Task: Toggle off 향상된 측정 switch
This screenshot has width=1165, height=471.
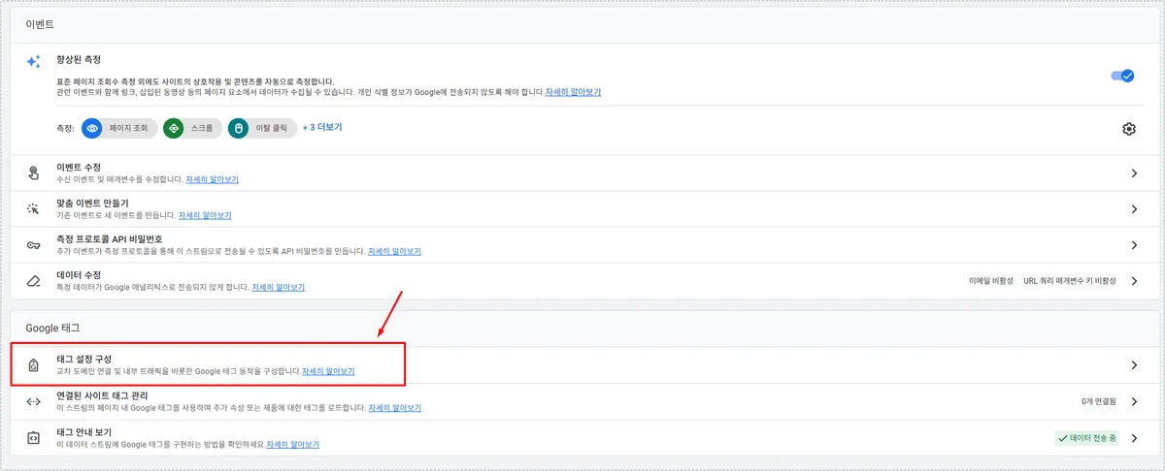Action: (1122, 76)
